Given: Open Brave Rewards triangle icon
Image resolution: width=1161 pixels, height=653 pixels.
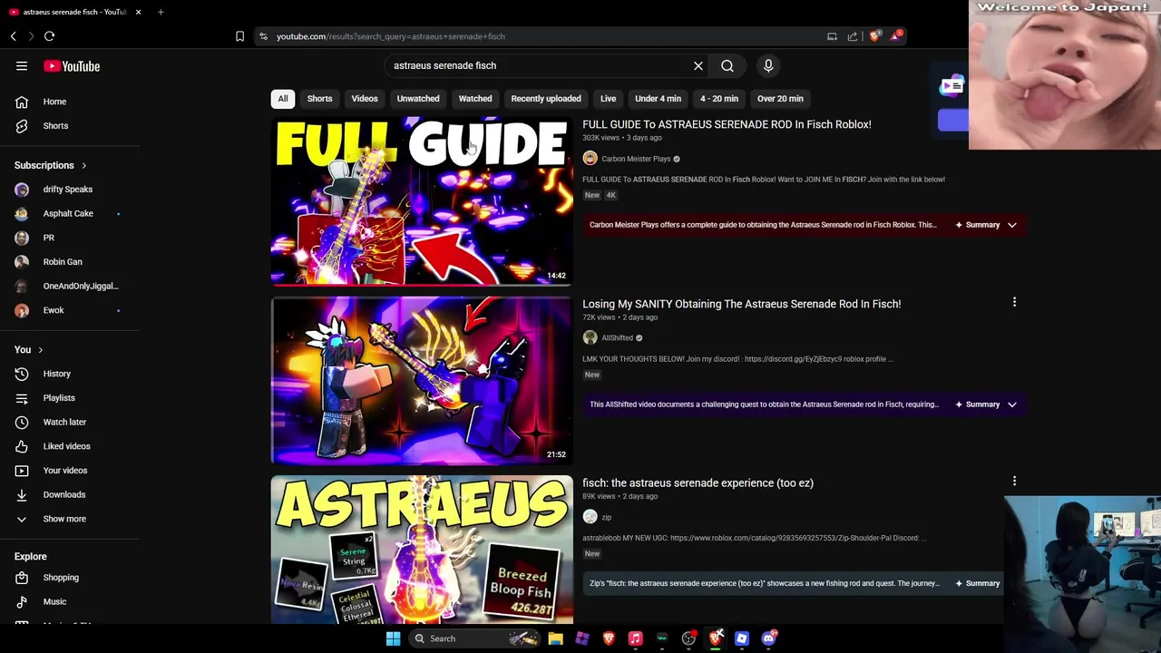Looking at the screenshot, I should (x=896, y=36).
